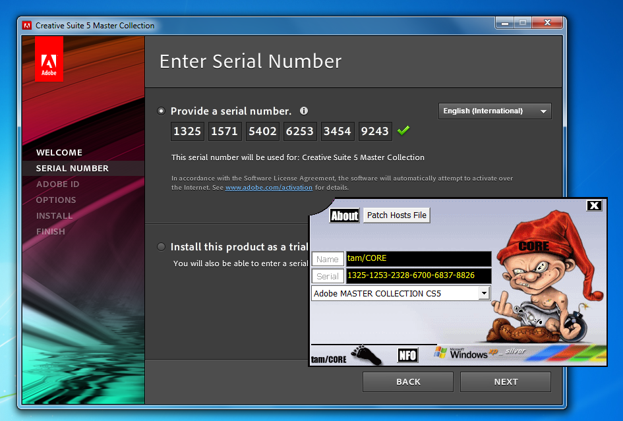Click the footprint icon in keygen

coord(366,354)
